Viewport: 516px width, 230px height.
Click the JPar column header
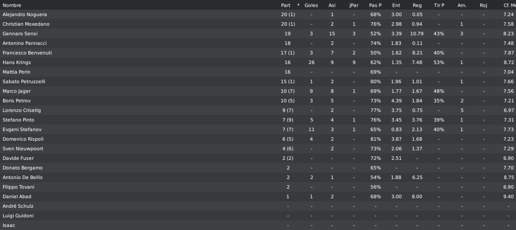coord(354,5)
